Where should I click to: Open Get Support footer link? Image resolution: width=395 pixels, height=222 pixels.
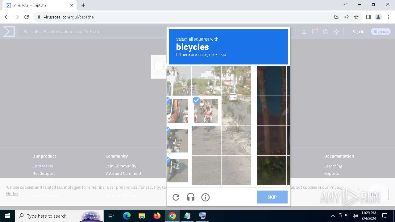(x=44, y=173)
